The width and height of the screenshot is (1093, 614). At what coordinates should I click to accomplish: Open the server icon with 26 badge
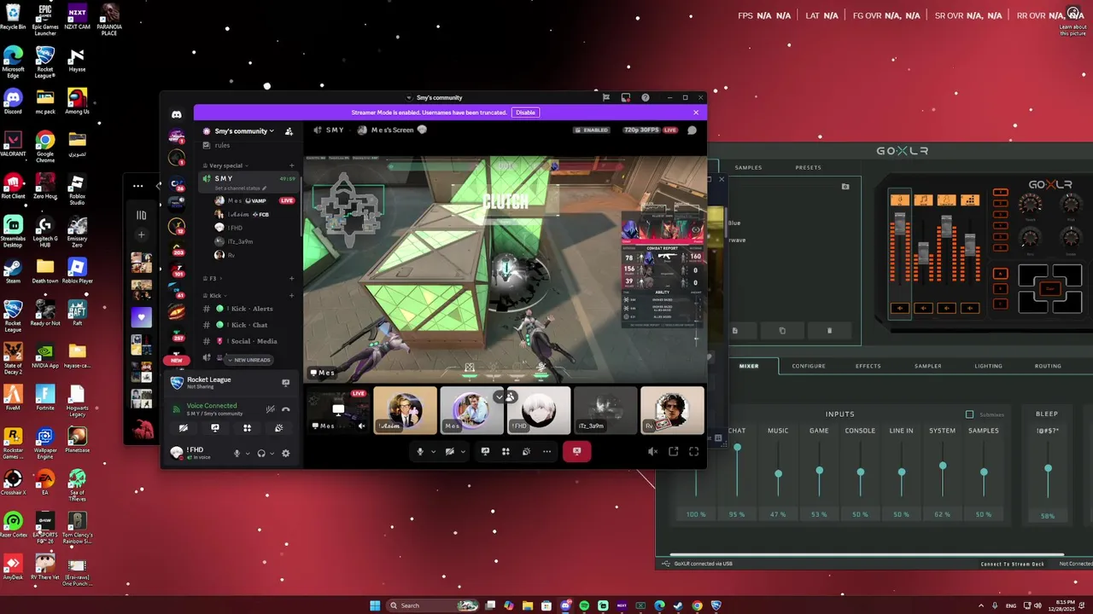tap(177, 183)
